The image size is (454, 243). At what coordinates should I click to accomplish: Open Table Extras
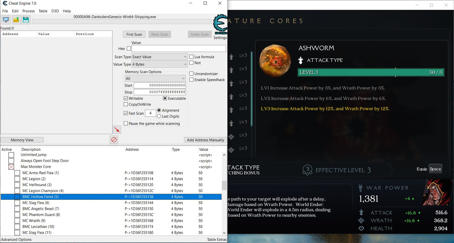point(216,239)
